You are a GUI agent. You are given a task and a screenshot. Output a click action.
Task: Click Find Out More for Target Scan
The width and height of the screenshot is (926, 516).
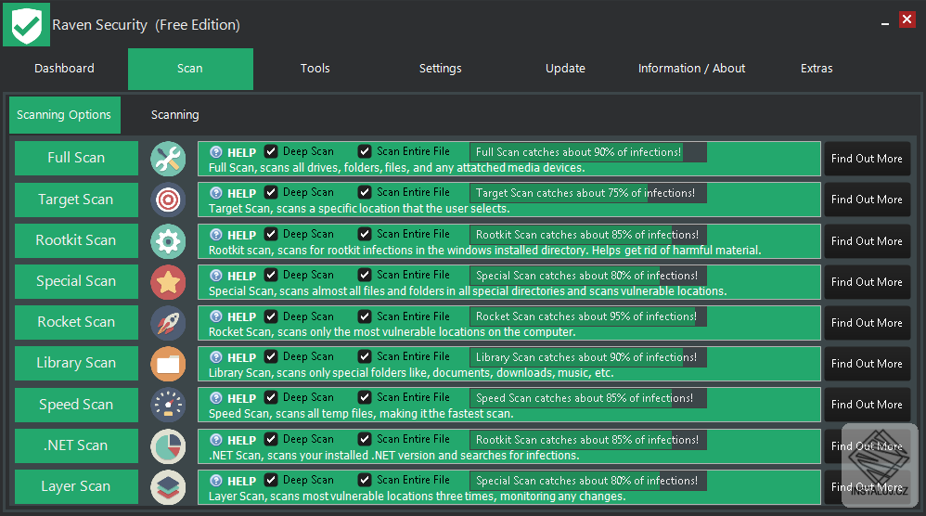coord(867,200)
